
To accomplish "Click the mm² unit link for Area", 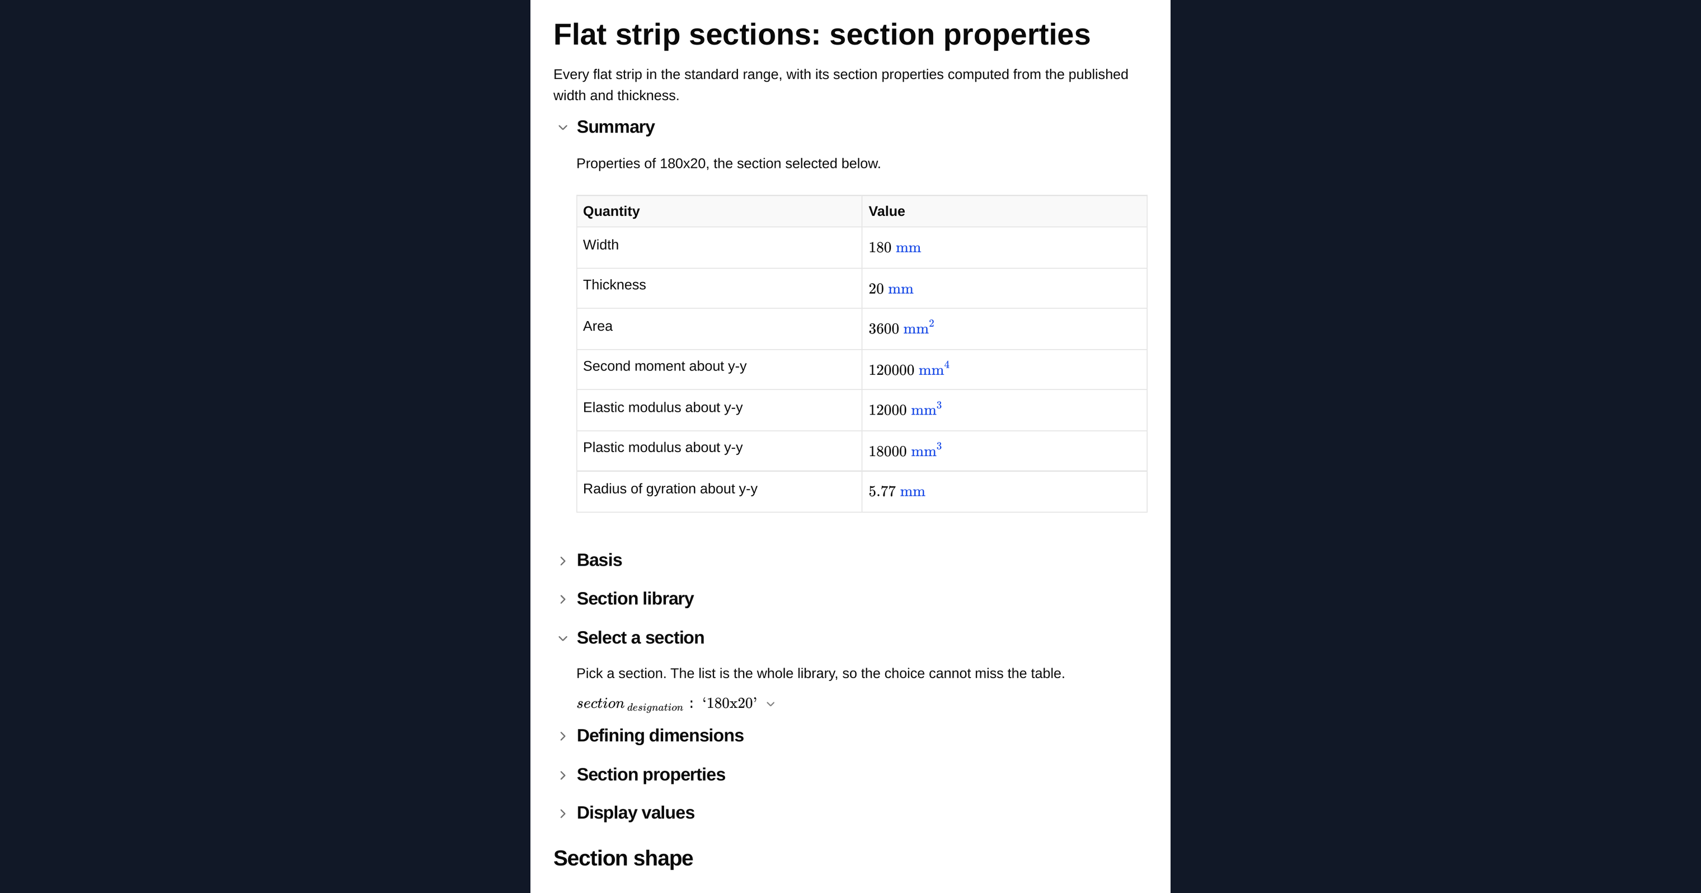I will (x=919, y=328).
